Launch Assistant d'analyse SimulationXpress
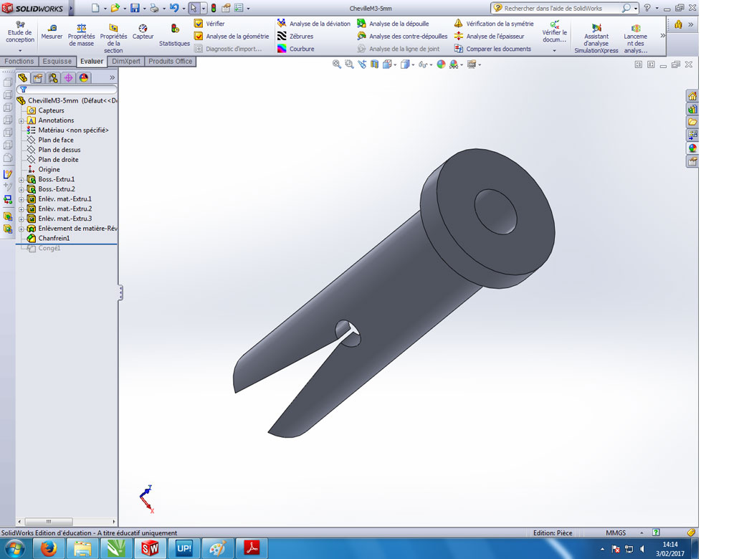This screenshot has width=734, height=559. coord(596,39)
